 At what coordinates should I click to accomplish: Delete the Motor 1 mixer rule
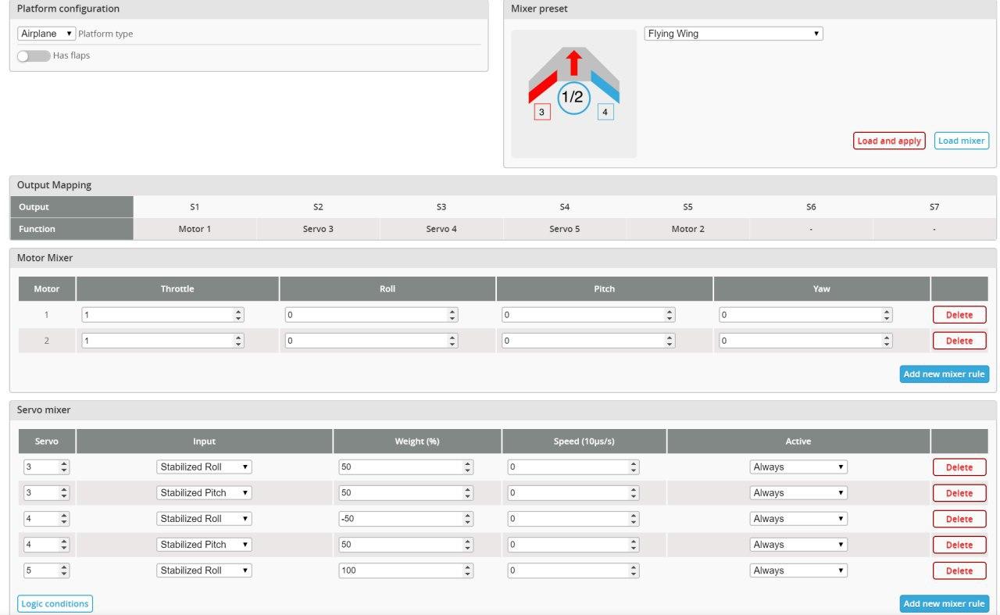click(x=959, y=314)
